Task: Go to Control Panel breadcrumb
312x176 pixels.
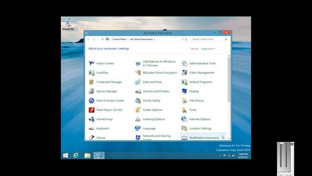Action: [119, 39]
